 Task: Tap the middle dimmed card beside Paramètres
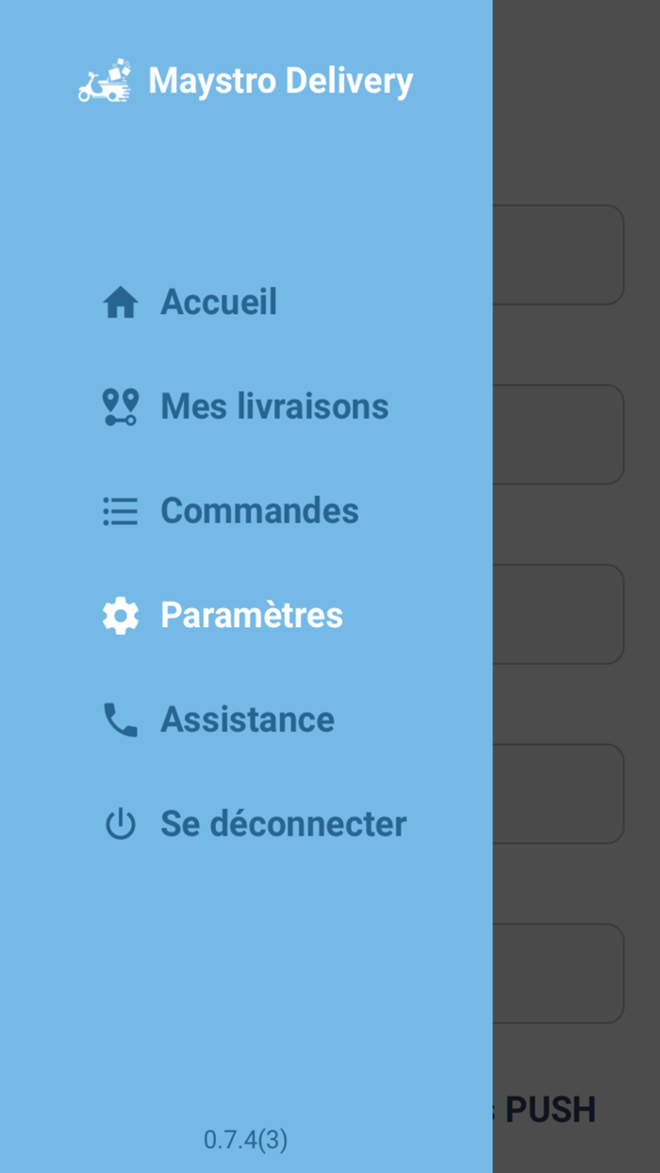click(557, 614)
